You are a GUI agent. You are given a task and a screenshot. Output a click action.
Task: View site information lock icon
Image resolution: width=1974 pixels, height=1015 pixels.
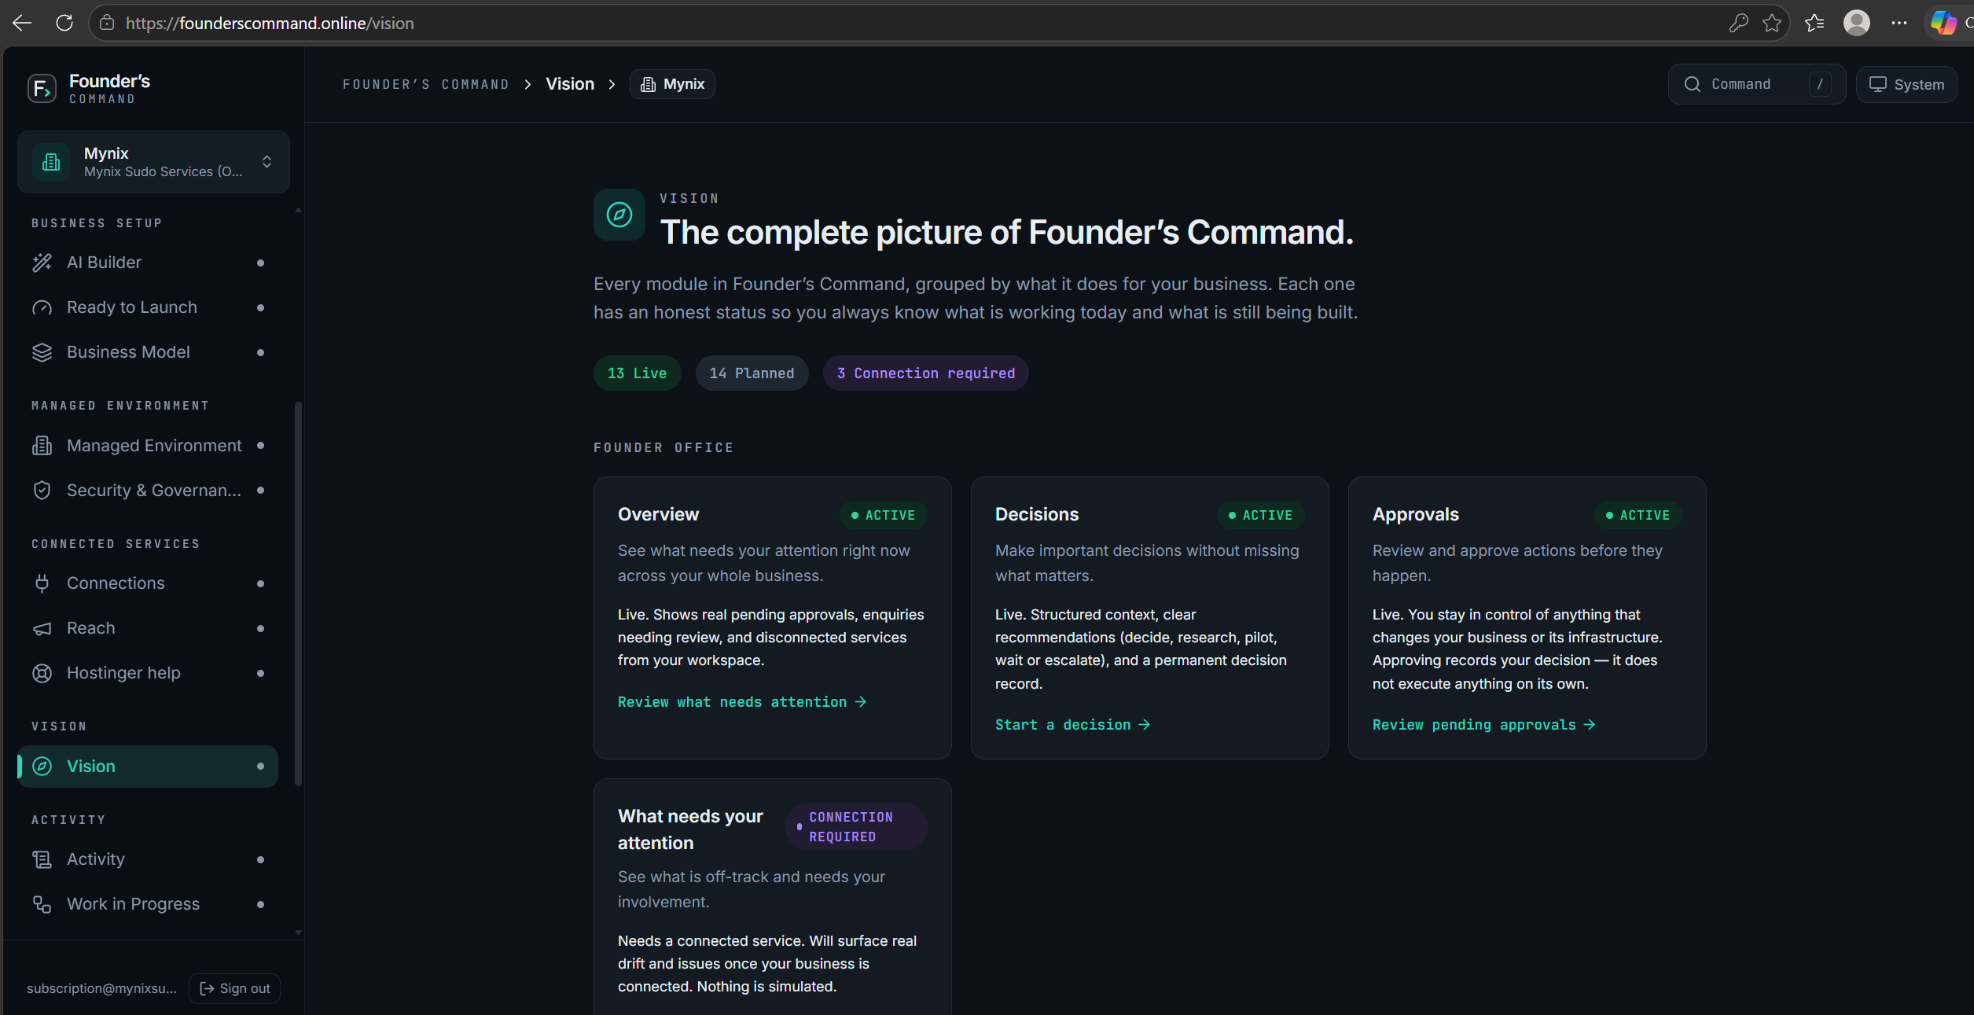pyautogui.click(x=107, y=23)
